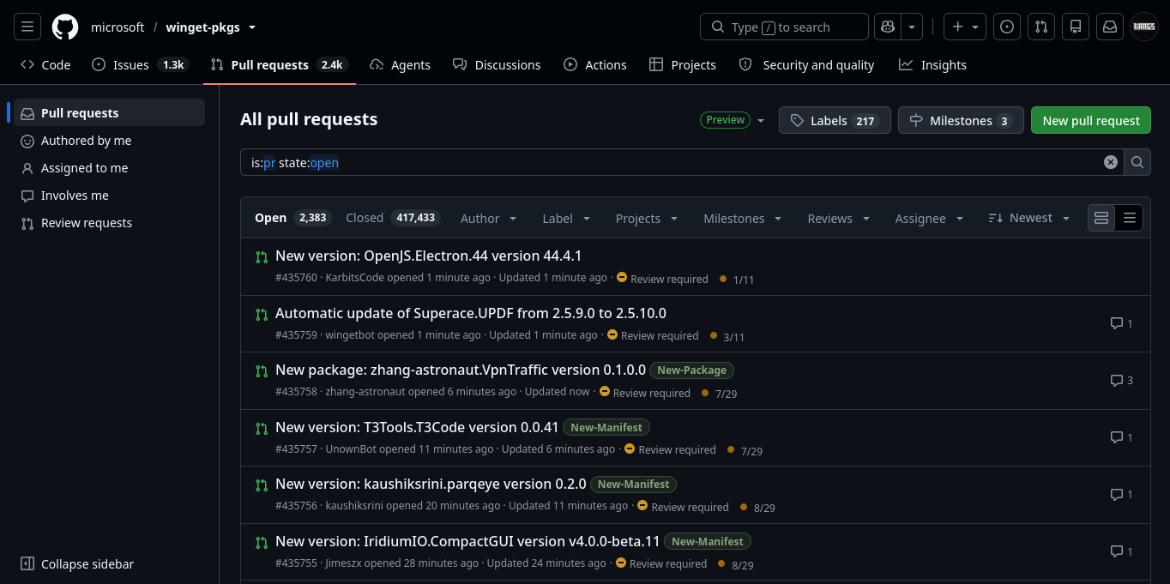Screen dimensions: 1170x584
Task: Open the notifications inbox icon
Action: [1110, 27]
